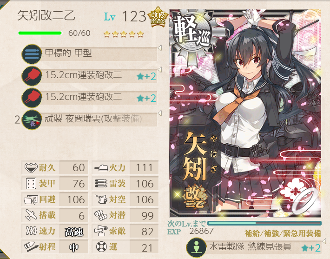This screenshot has height=259, width=330.
Task: Open the 甲標的 甲型 equipment slot
Action: [89, 54]
